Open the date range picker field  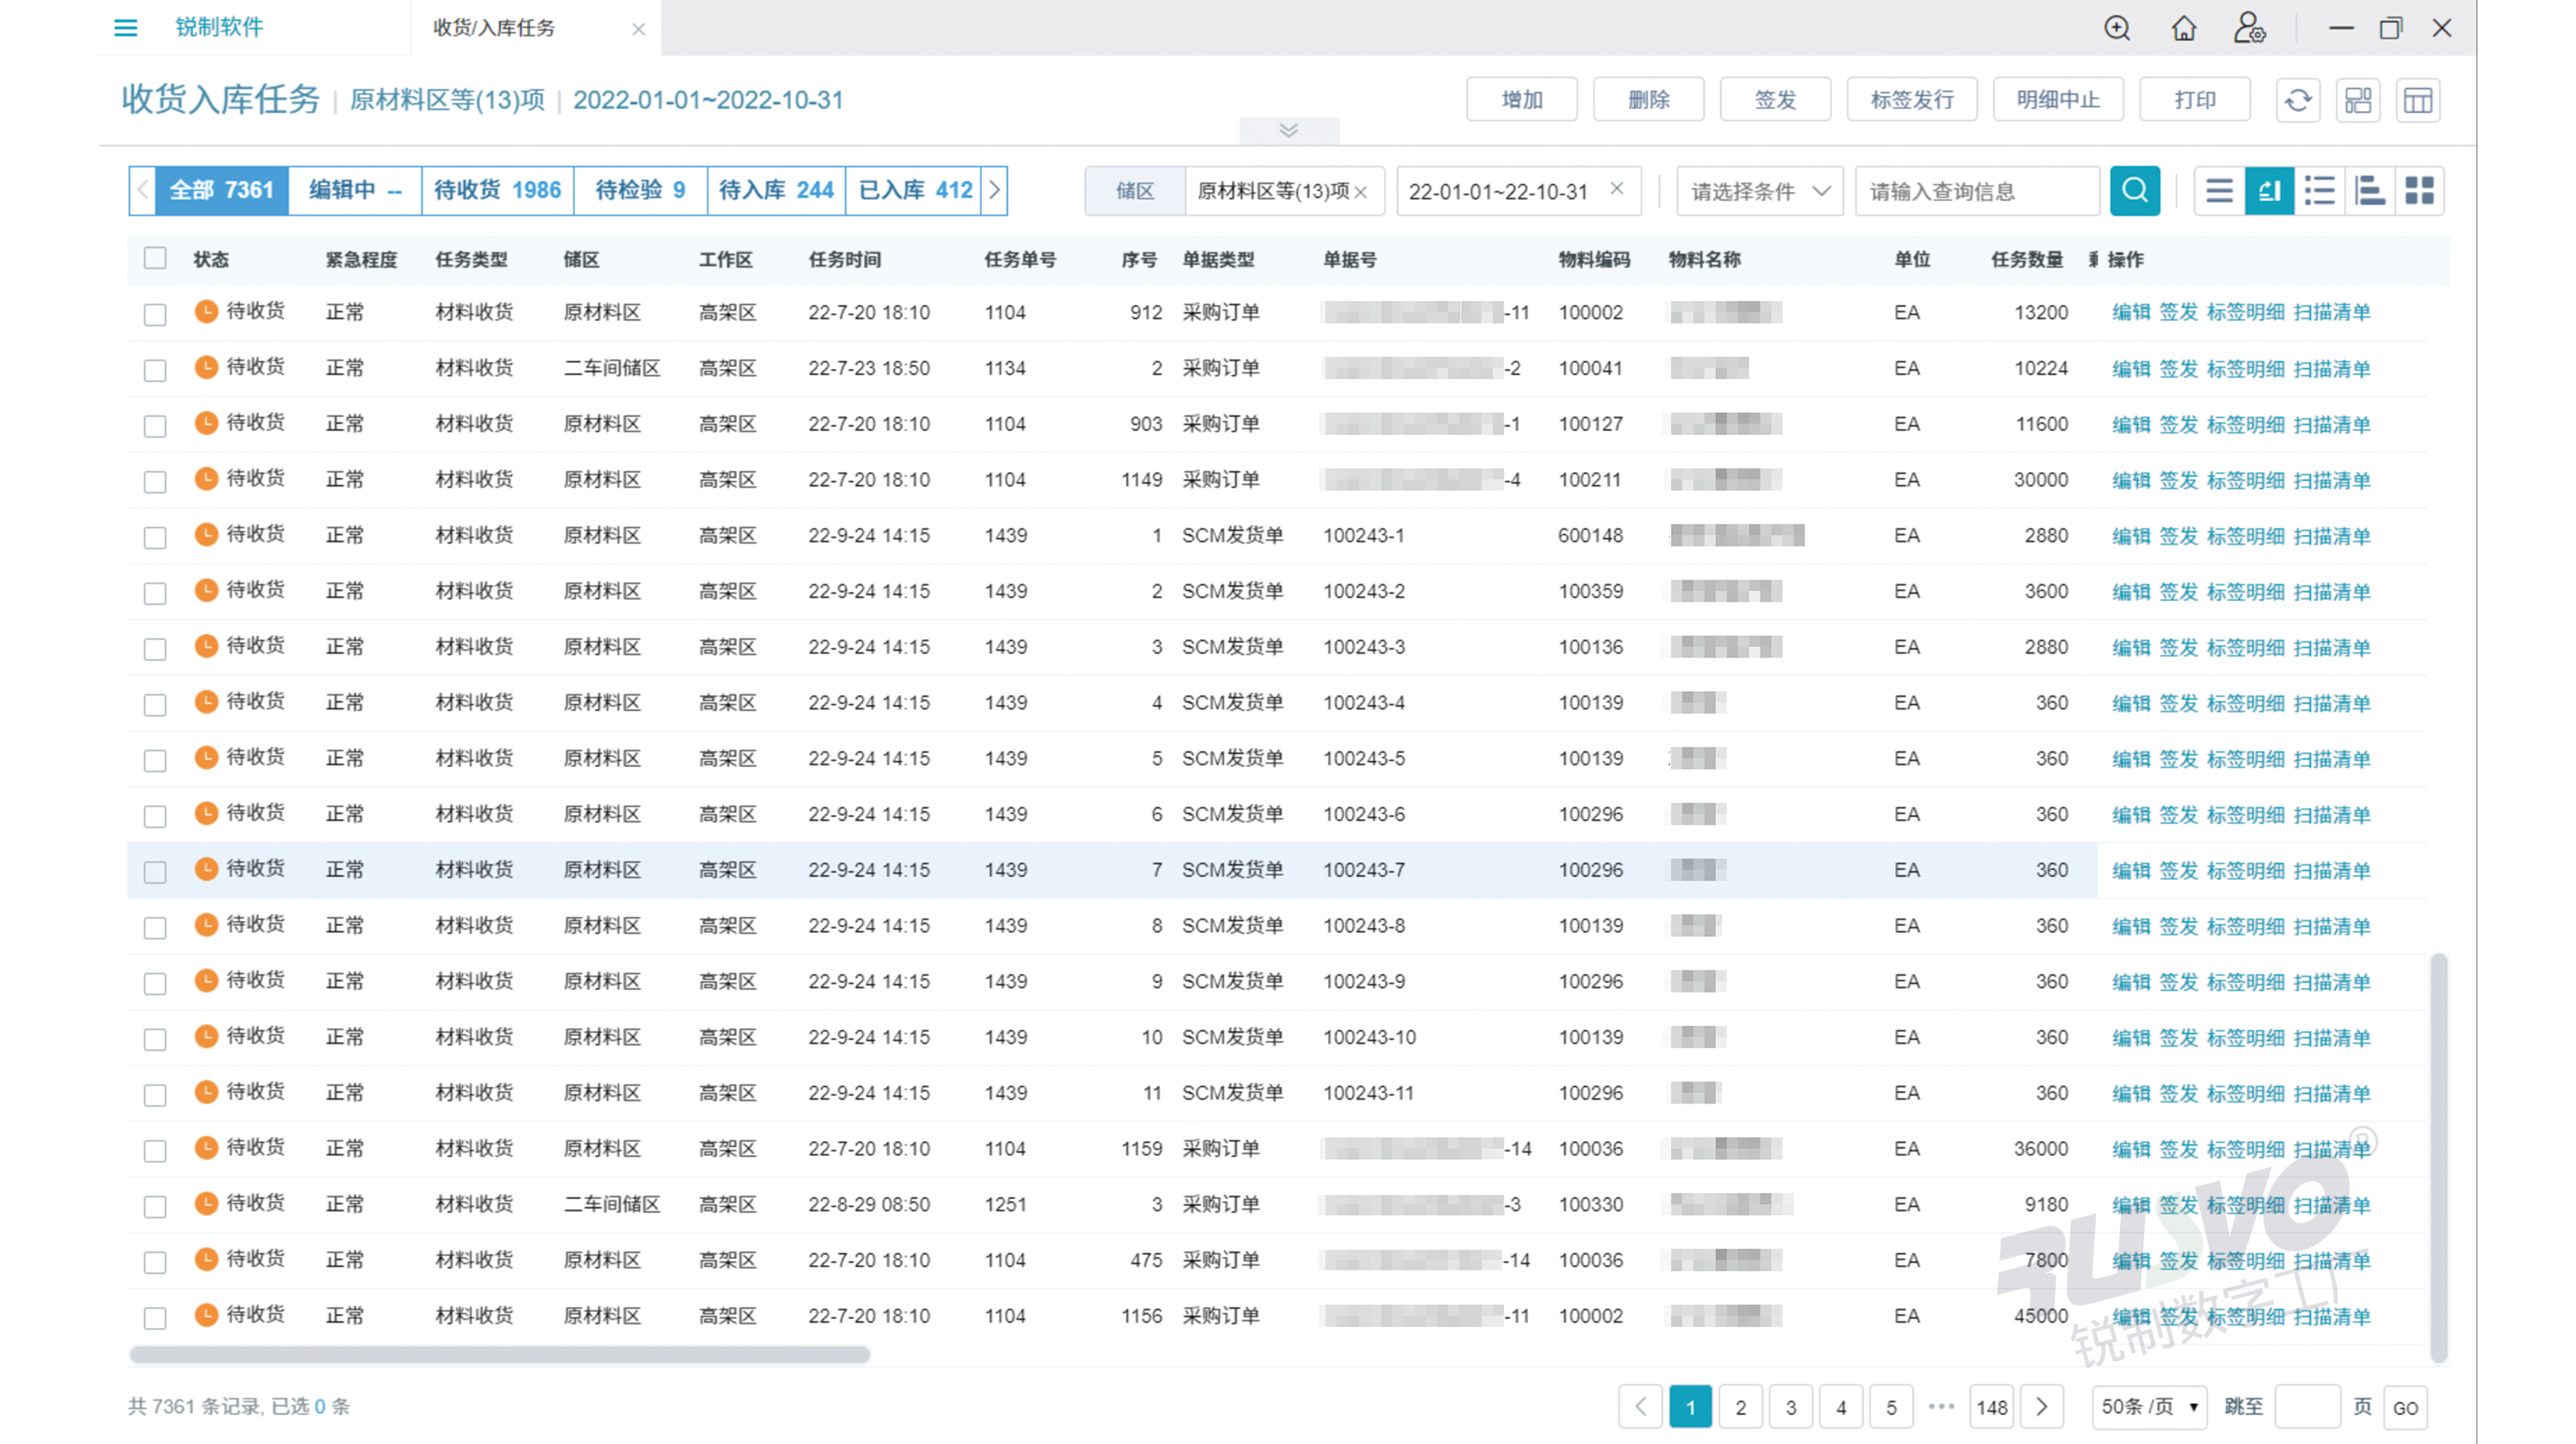pyautogui.click(x=1518, y=190)
